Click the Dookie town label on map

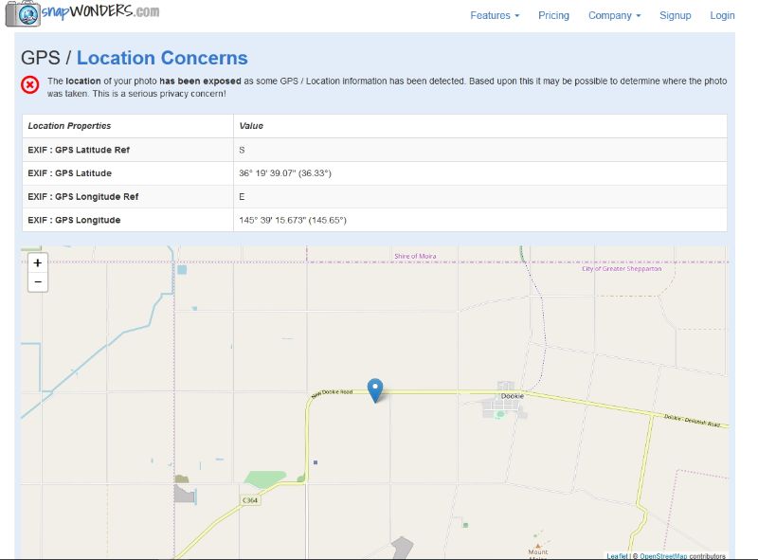tap(512, 395)
